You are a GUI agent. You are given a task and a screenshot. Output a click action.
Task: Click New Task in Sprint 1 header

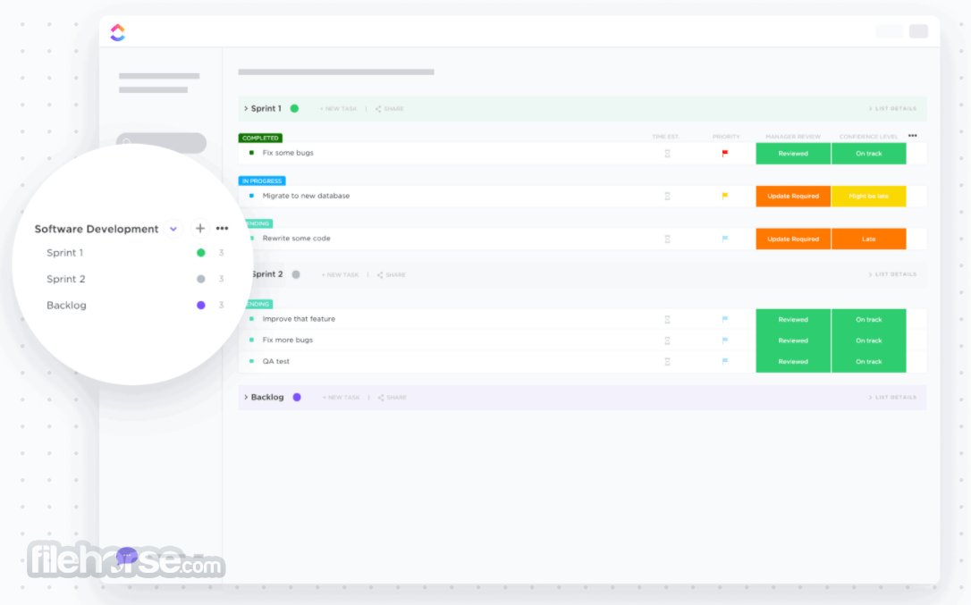(x=338, y=109)
